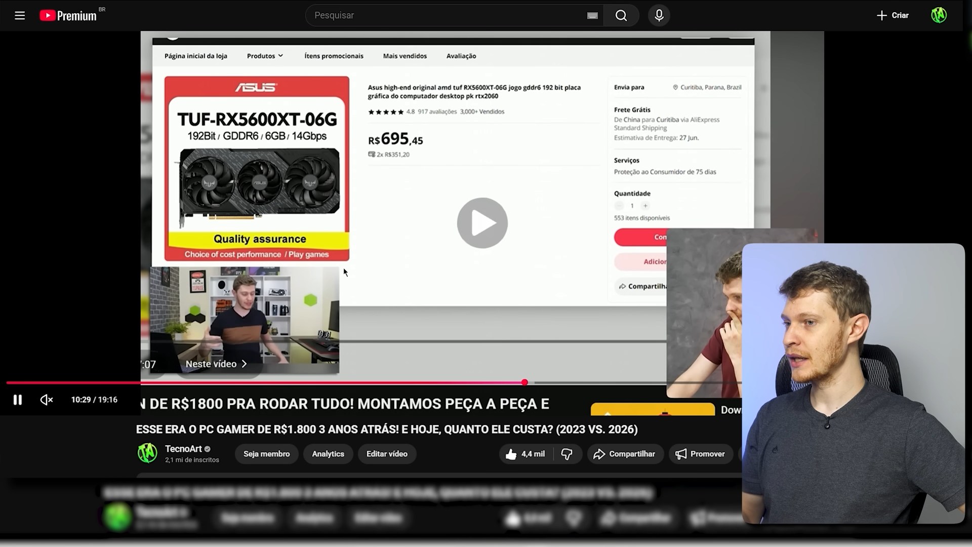
Task: Open the TecnoArt channel avatar
Action: point(147,453)
